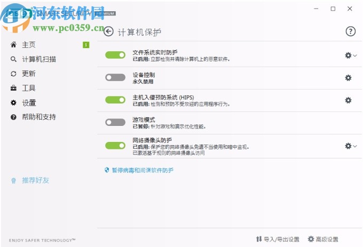Click 暂停病毒和间谍软件防护 link

tap(143, 170)
